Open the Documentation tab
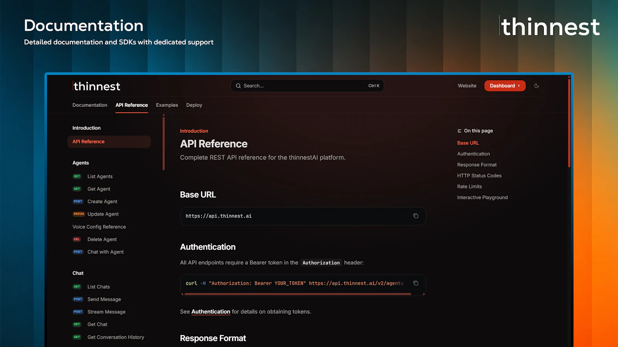Viewport: 618px width, 347px height. click(90, 105)
